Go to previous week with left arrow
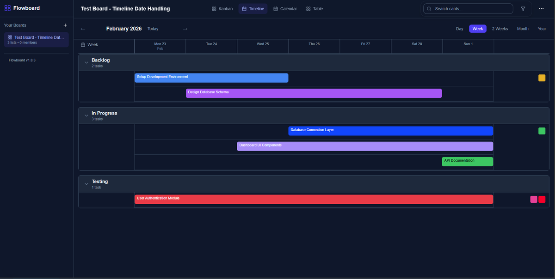 pos(83,29)
